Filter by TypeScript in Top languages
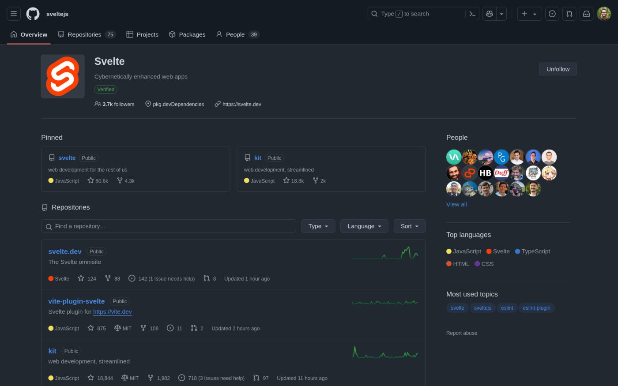618x386 pixels. 532,251
